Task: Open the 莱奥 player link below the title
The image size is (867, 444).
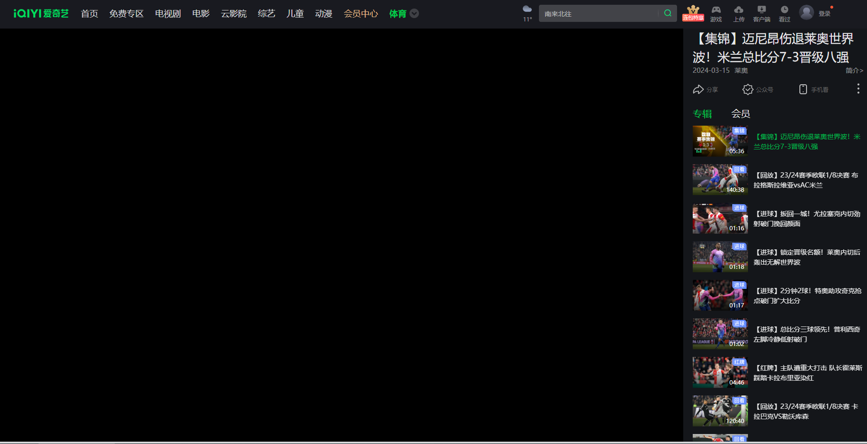Action: (742, 70)
